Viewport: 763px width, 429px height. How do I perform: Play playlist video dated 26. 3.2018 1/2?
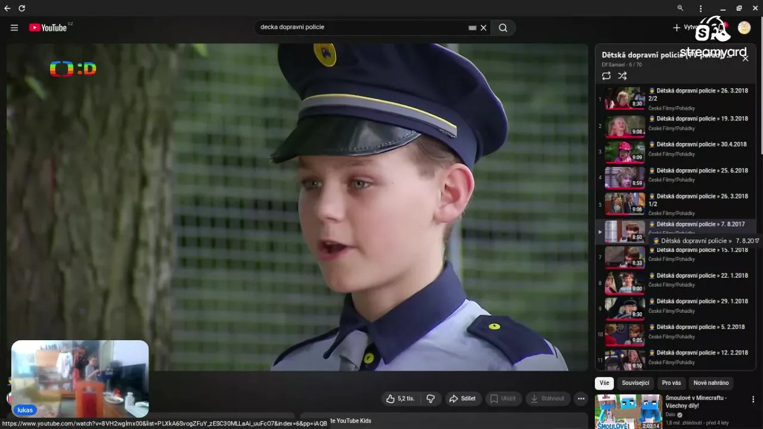(x=676, y=204)
